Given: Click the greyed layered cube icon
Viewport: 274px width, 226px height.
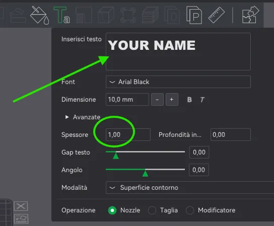Looking at the screenshot, I should click(150, 15).
